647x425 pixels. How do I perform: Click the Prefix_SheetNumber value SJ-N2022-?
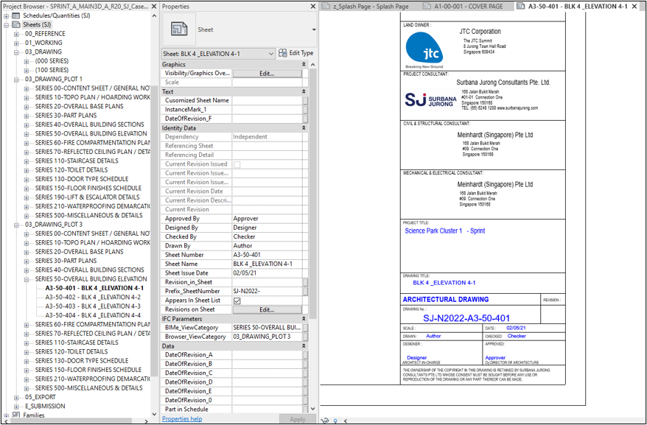click(x=267, y=291)
